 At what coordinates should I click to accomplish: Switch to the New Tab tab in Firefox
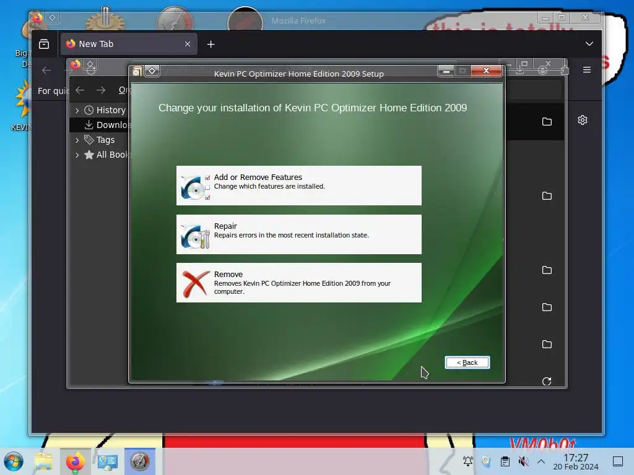tap(129, 44)
